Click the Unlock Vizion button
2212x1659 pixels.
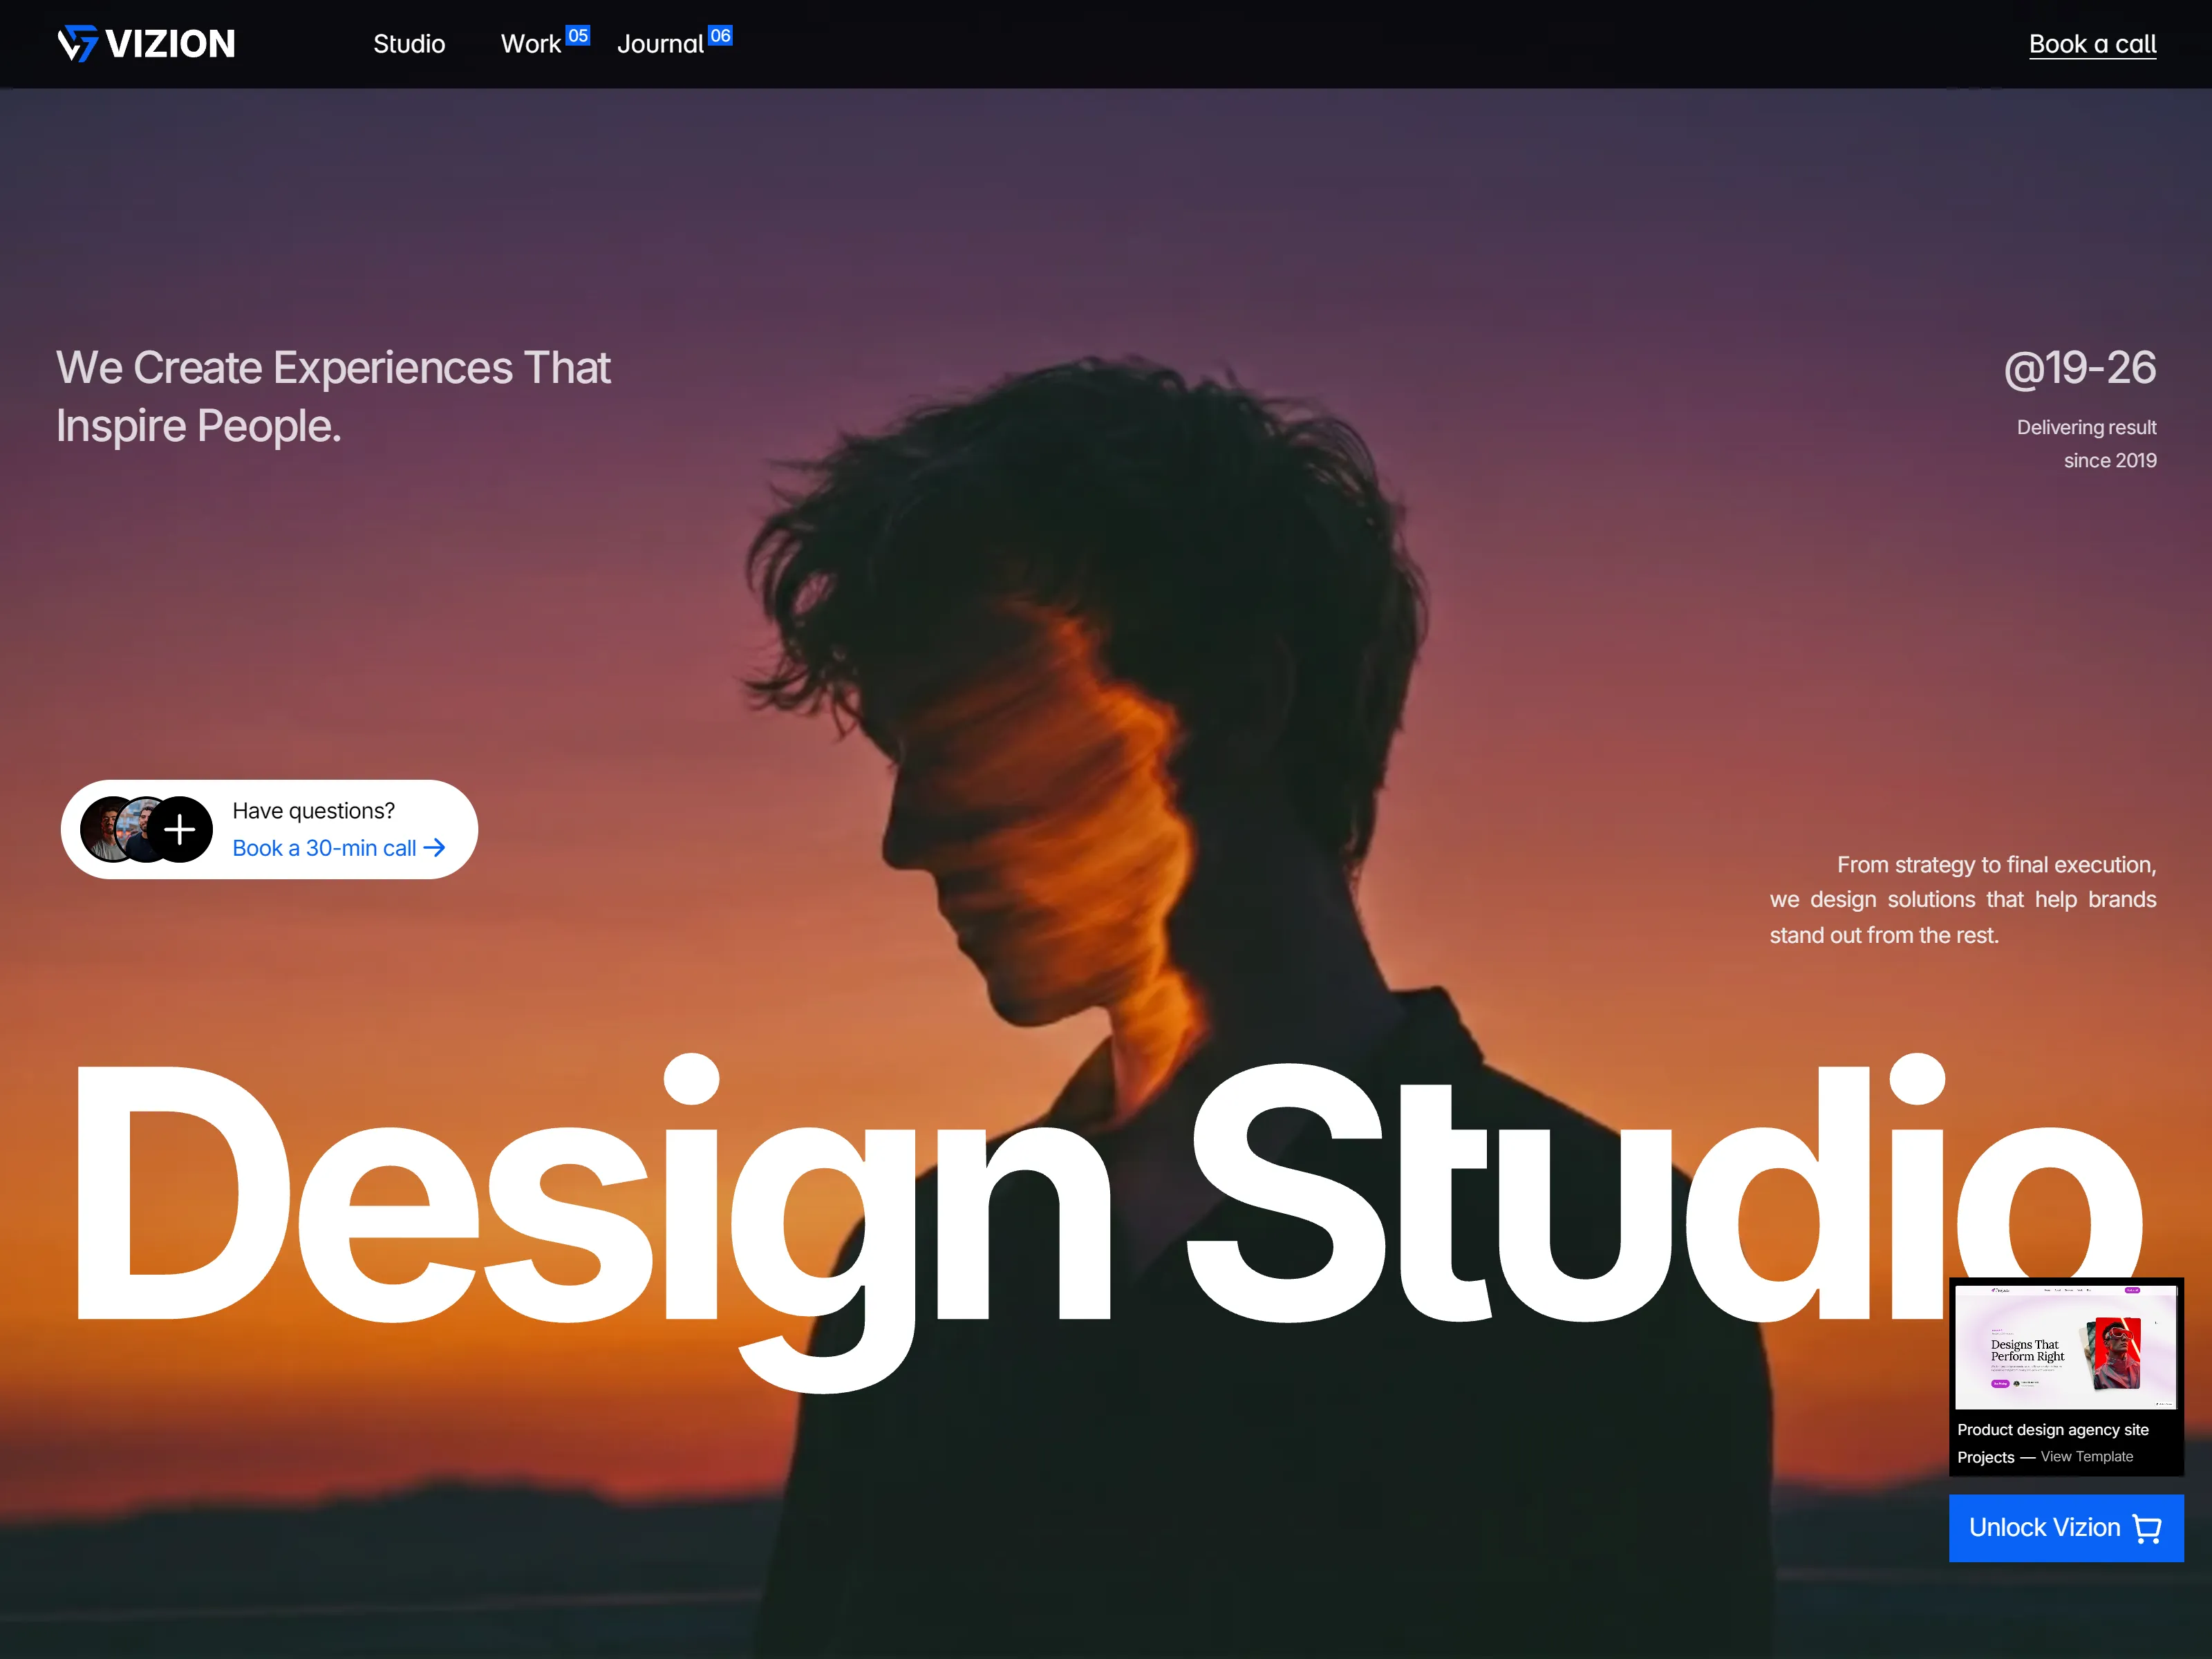click(2066, 1528)
